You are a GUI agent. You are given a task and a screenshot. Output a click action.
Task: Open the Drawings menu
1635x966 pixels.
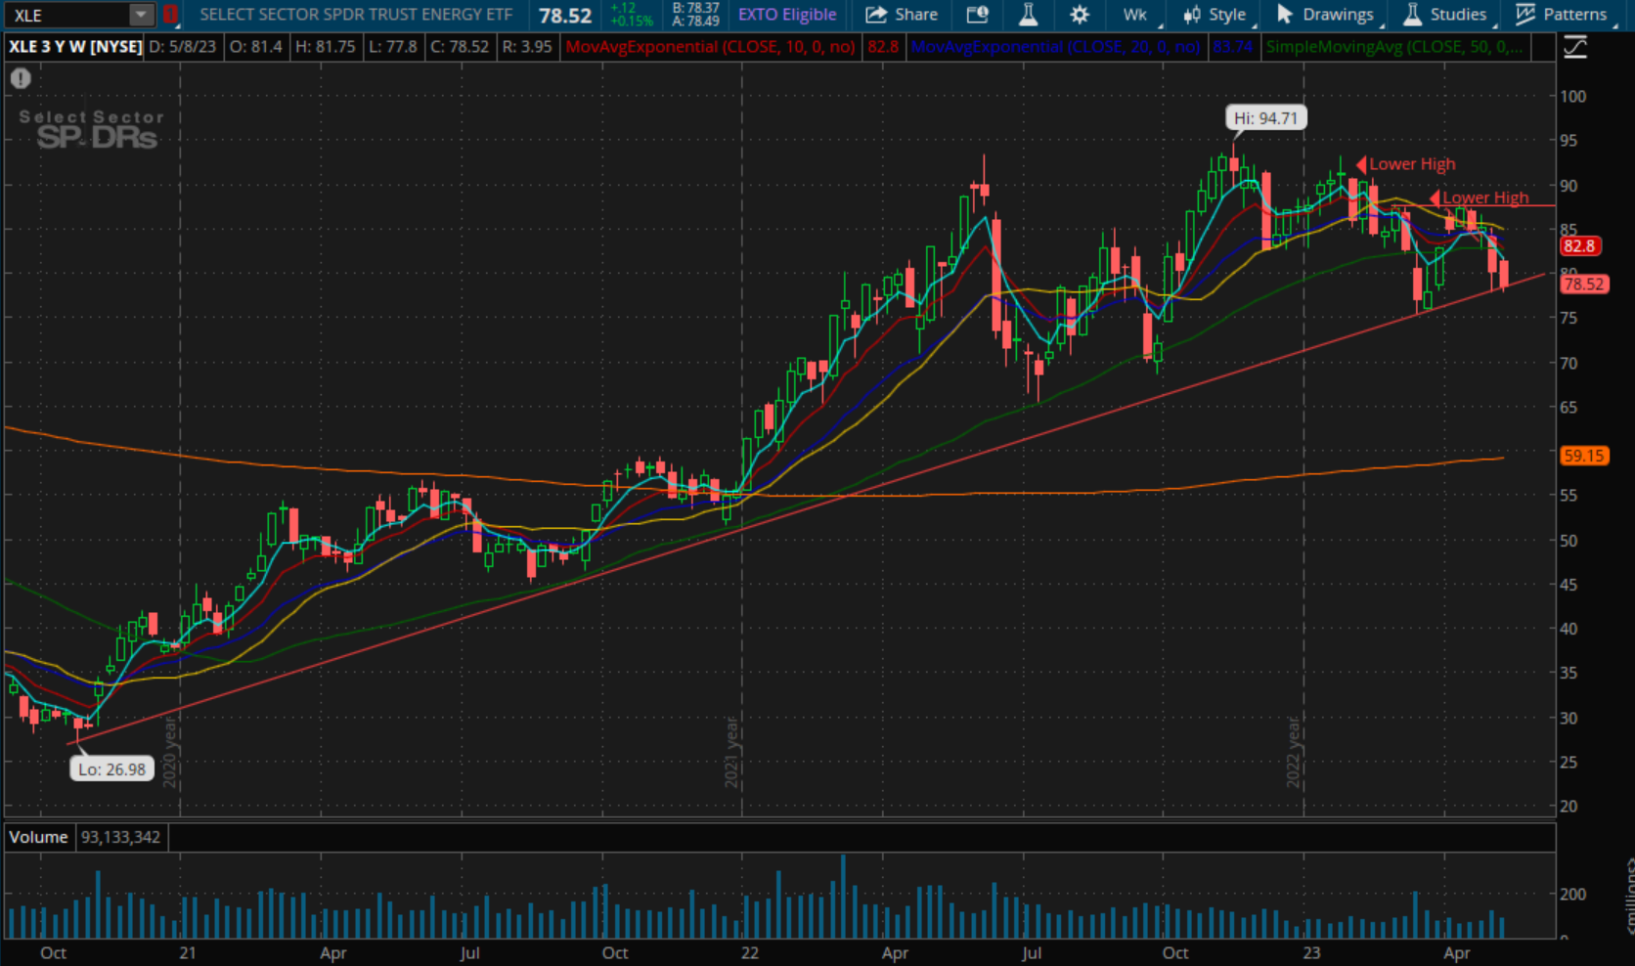pos(1325,15)
